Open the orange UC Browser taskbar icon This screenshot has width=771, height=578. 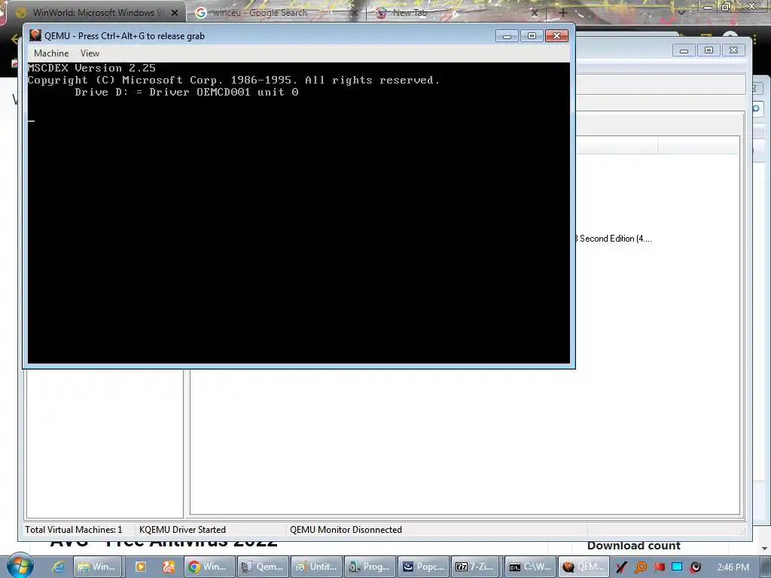pos(169,567)
